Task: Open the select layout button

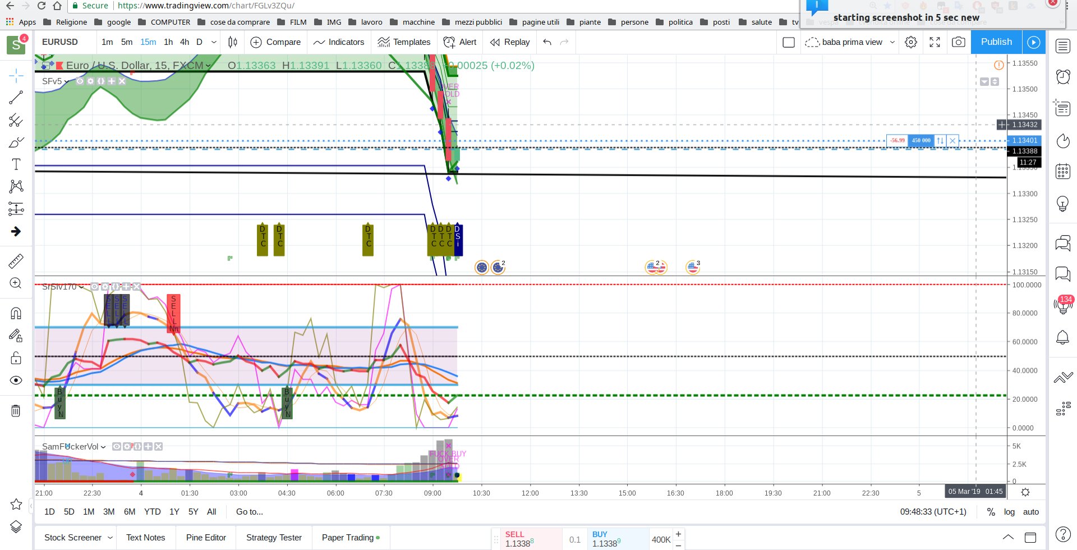Action: pos(789,42)
